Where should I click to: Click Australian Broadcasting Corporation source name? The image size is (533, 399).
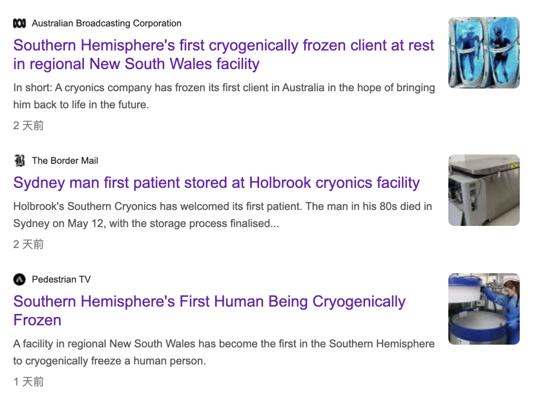[107, 24]
